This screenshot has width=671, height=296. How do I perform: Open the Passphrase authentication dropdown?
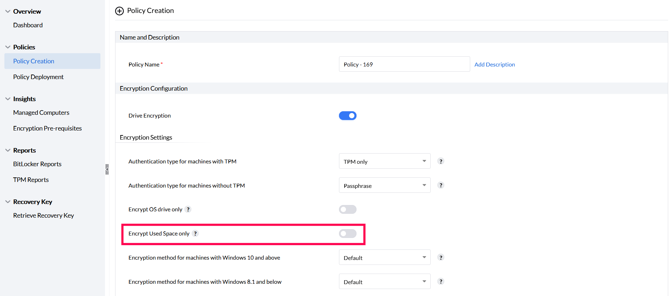384,185
